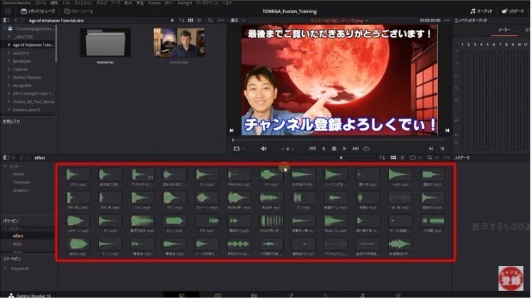This screenshot has height=299, width=531.
Task: Collapse the C:\Users drive root
Action: tap(5, 29)
